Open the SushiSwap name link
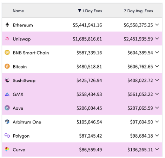 click(x=24, y=81)
